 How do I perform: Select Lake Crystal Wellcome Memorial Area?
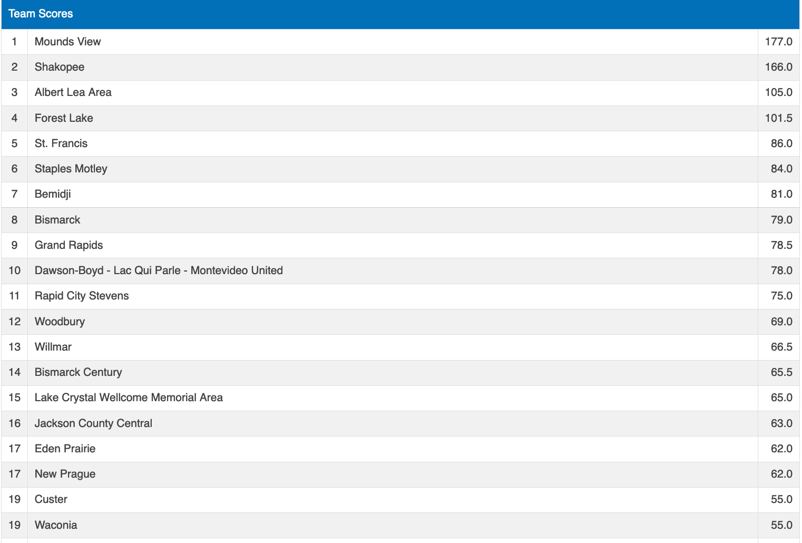129,397
